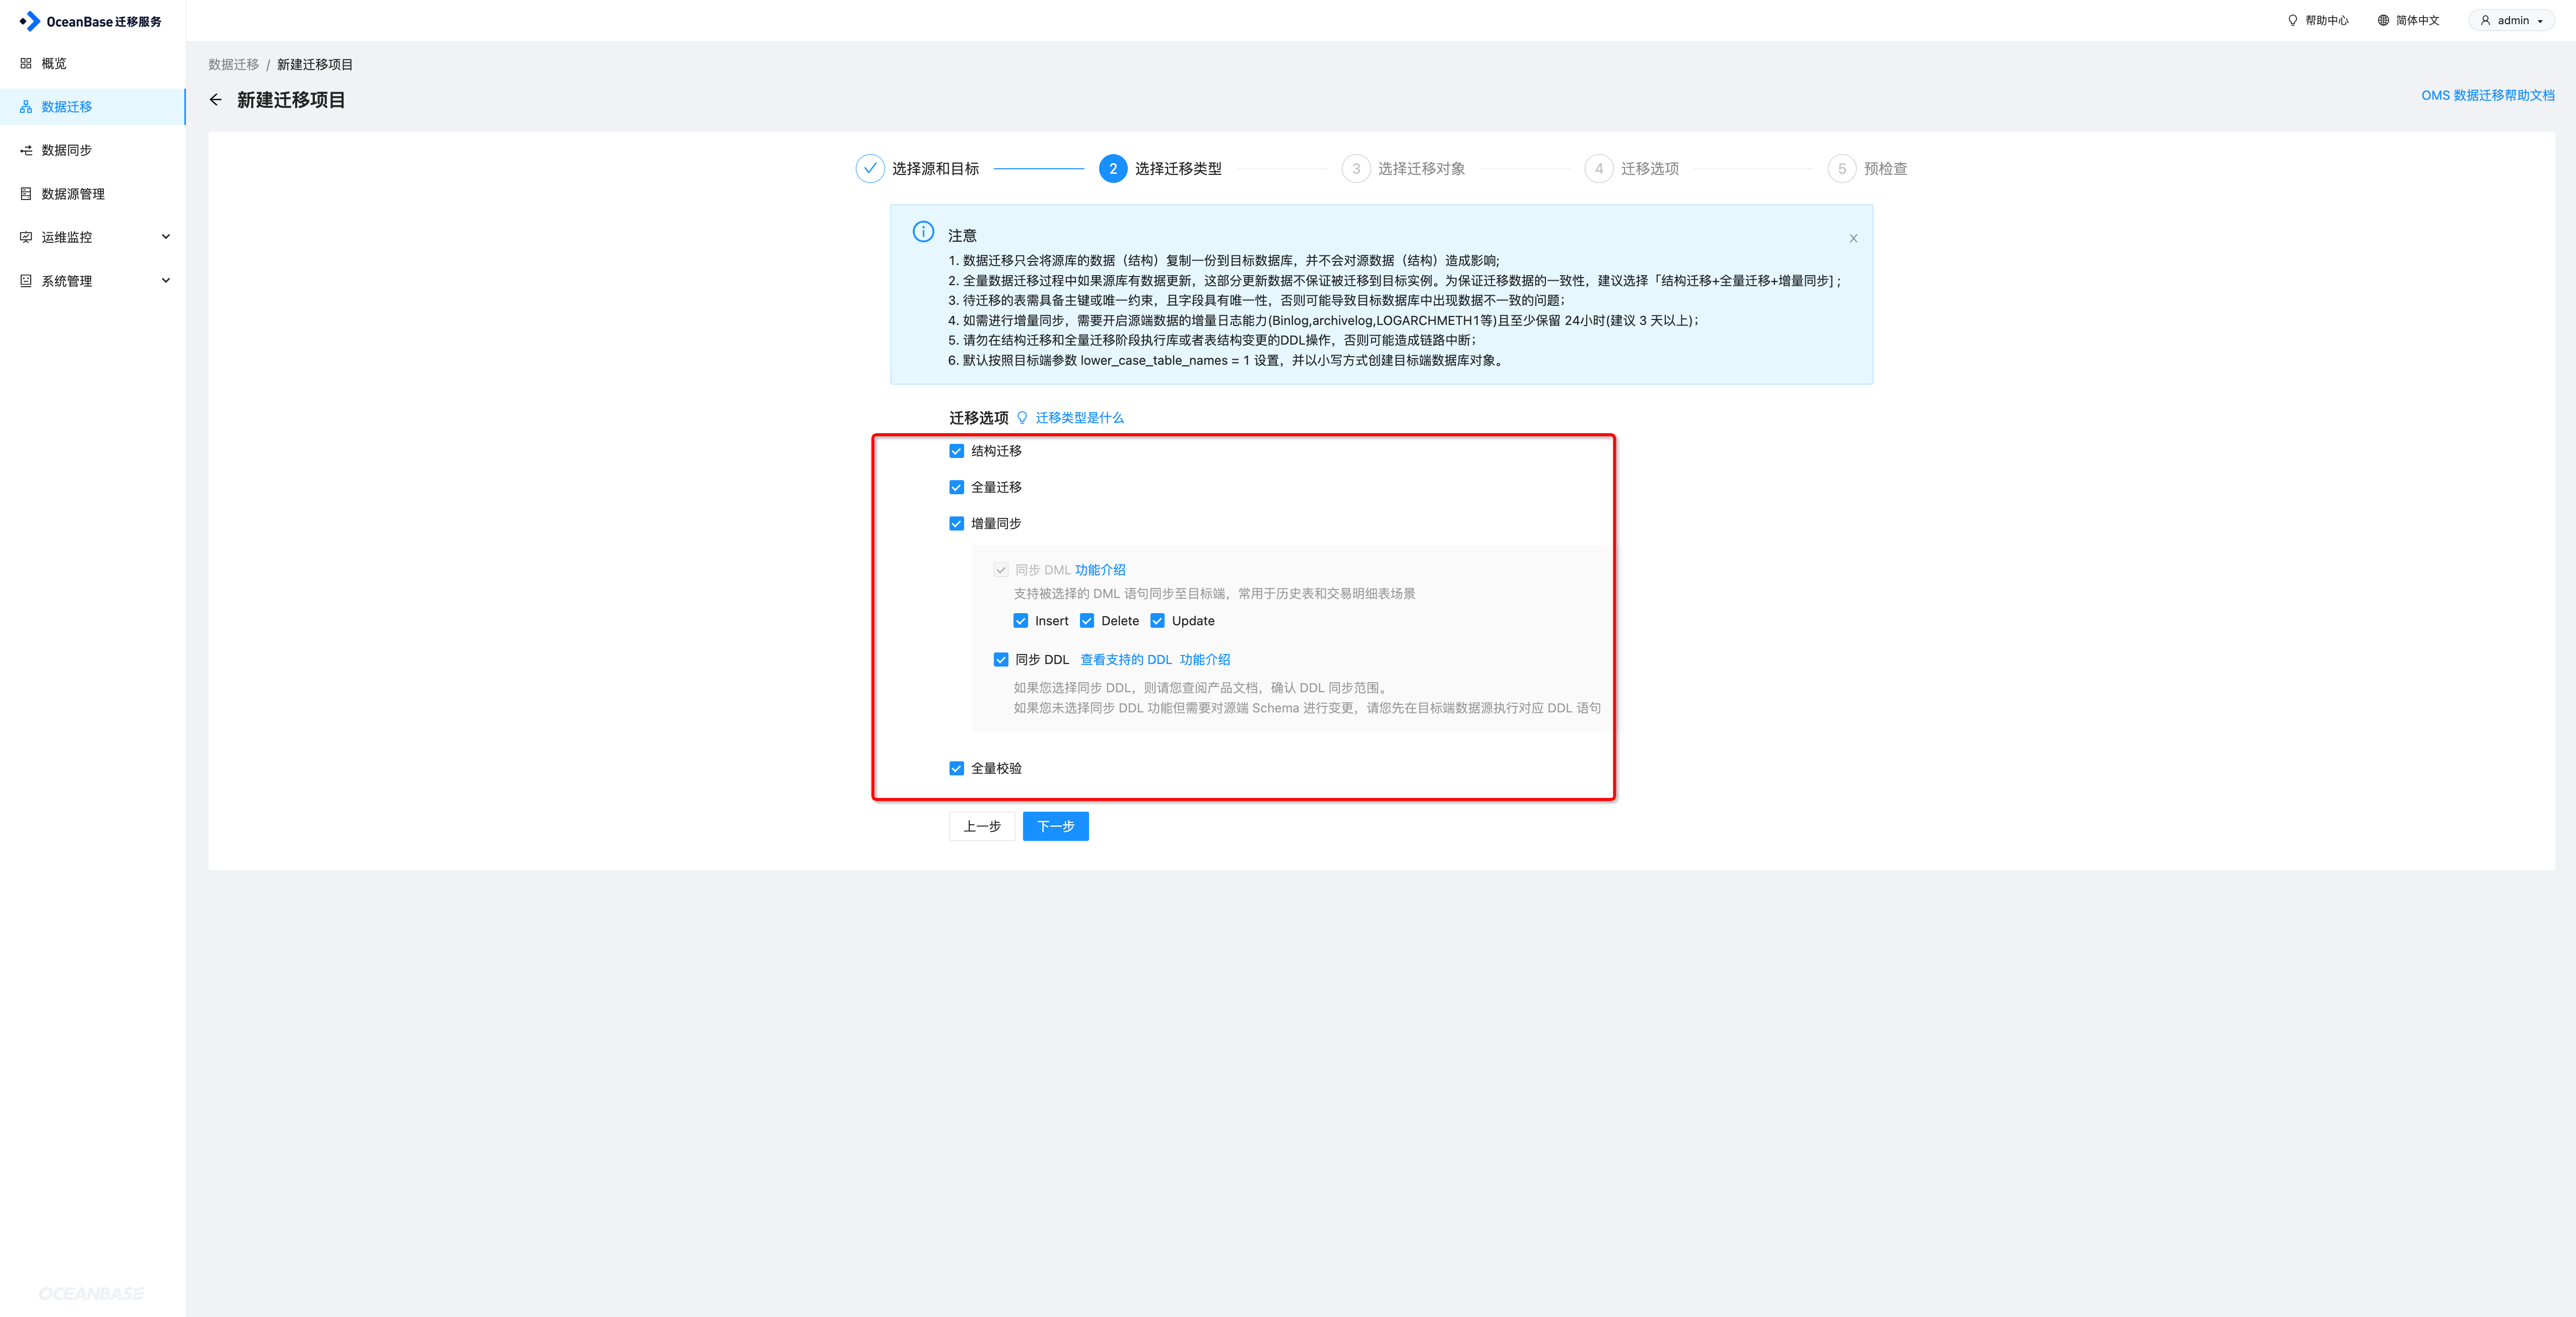Open the admin user dropdown
The height and width of the screenshot is (1317, 2576).
click(x=2511, y=20)
